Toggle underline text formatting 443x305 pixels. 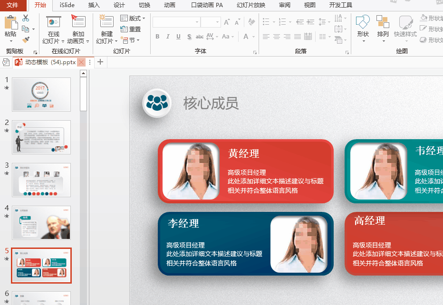178,37
